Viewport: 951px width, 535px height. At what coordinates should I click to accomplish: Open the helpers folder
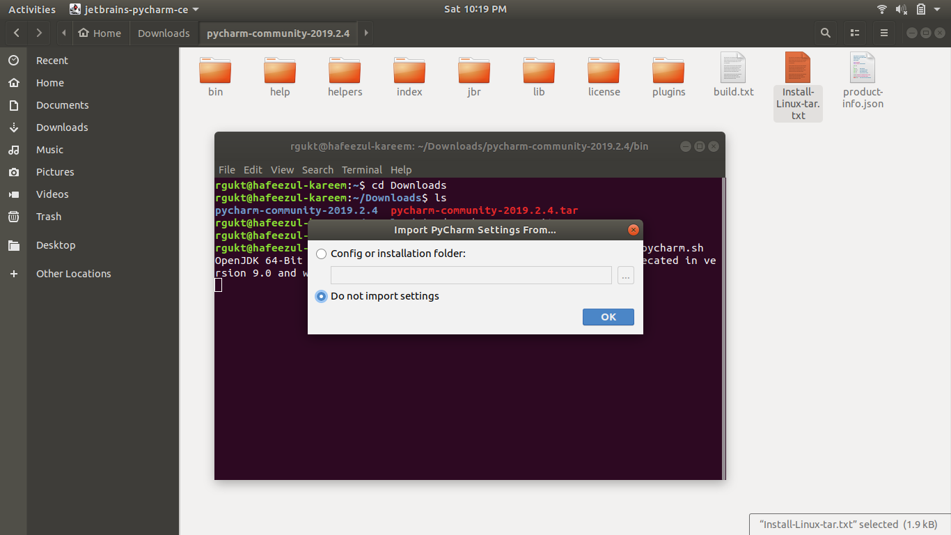coord(345,71)
